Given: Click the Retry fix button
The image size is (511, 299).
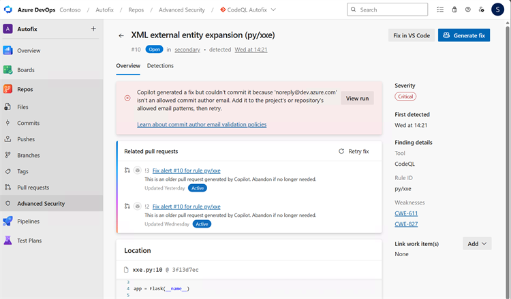Looking at the screenshot, I should (354, 151).
